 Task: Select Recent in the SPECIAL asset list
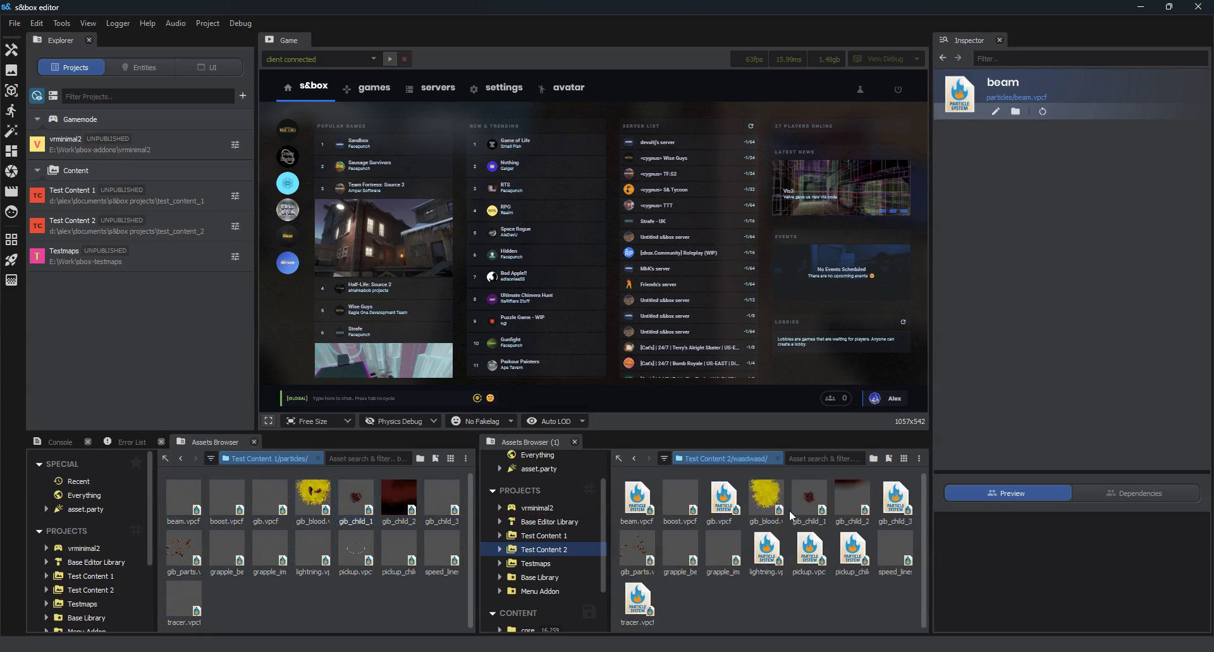tap(78, 481)
